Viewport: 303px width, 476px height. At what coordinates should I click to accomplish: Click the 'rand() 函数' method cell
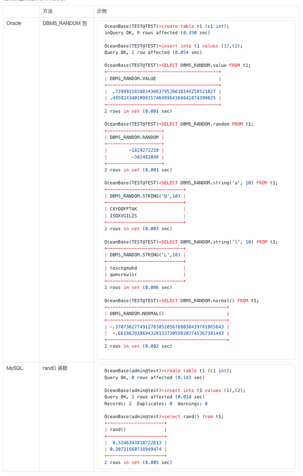pos(55,368)
